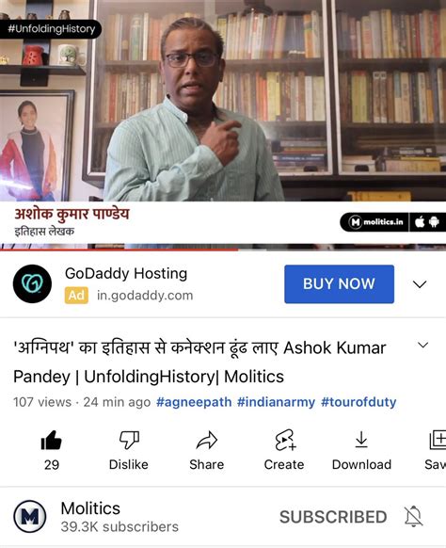Tap the GoDaddy logo icon
The height and width of the screenshot is (548, 446).
[32, 283]
